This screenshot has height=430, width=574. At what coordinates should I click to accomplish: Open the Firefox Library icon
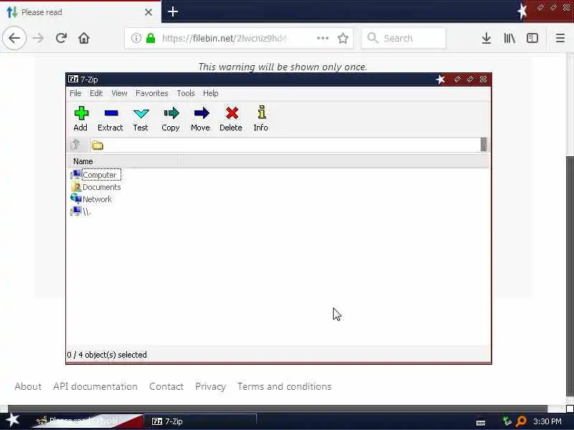click(509, 38)
